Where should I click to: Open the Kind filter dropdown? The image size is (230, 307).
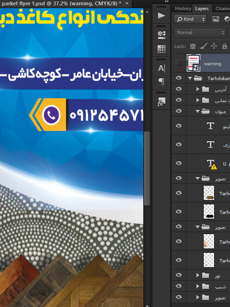[190, 19]
